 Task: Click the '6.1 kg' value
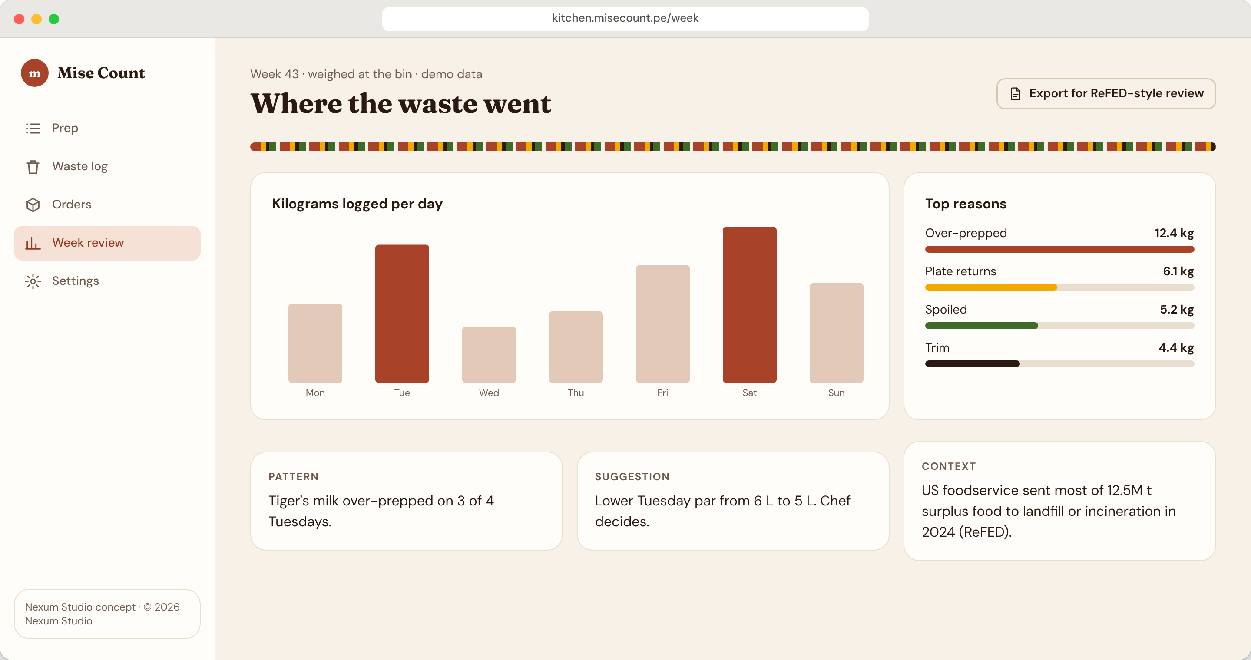[1178, 271]
